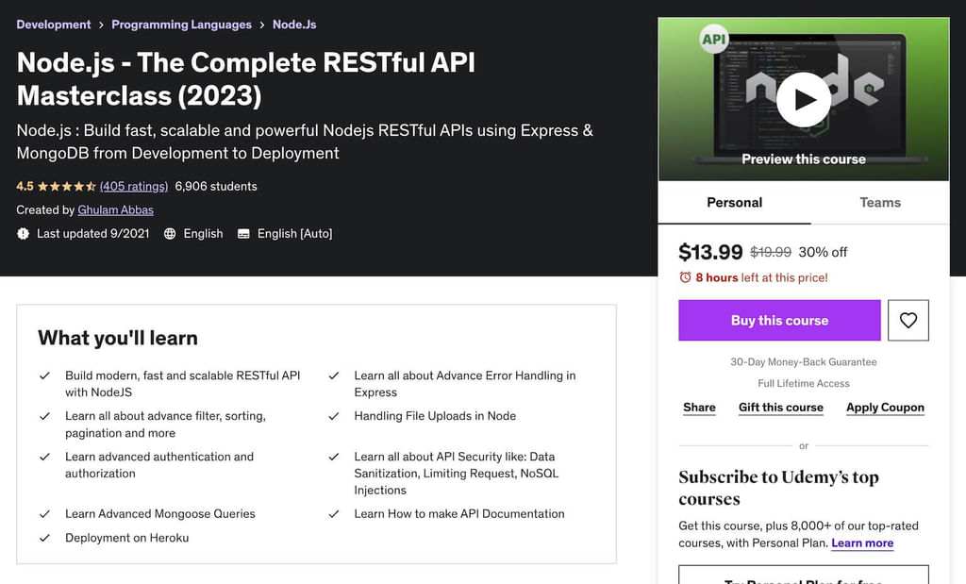The image size is (966, 584).
Task: Select the Personal pricing tab
Action: pyautogui.click(x=734, y=202)
